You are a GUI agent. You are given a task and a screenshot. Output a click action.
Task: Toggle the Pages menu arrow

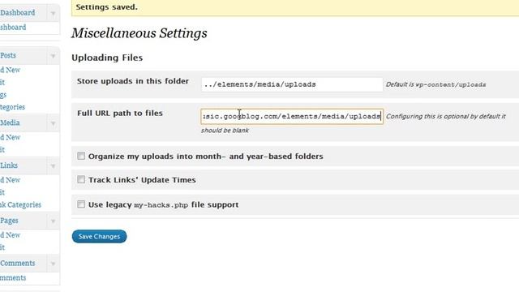(53, 221)
